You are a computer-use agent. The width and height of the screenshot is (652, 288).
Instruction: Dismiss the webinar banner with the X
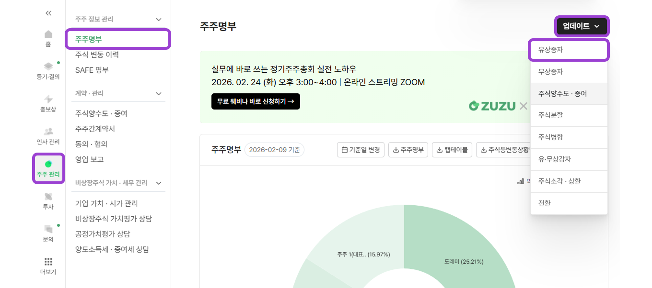(x=523, y=106)
